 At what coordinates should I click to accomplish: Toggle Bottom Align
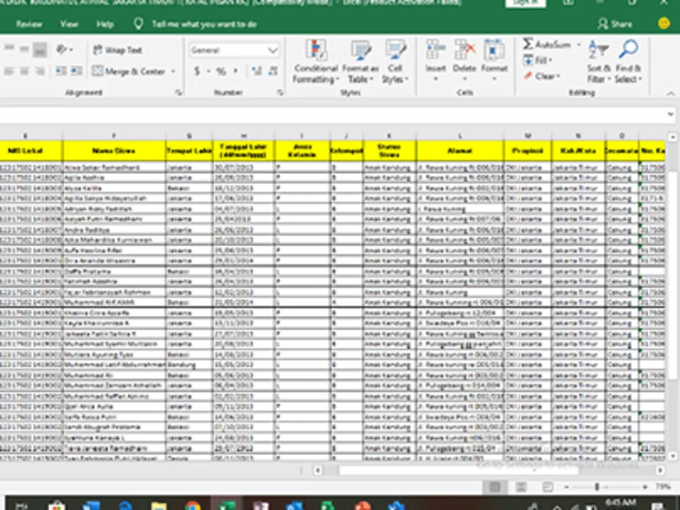(40, 50)
